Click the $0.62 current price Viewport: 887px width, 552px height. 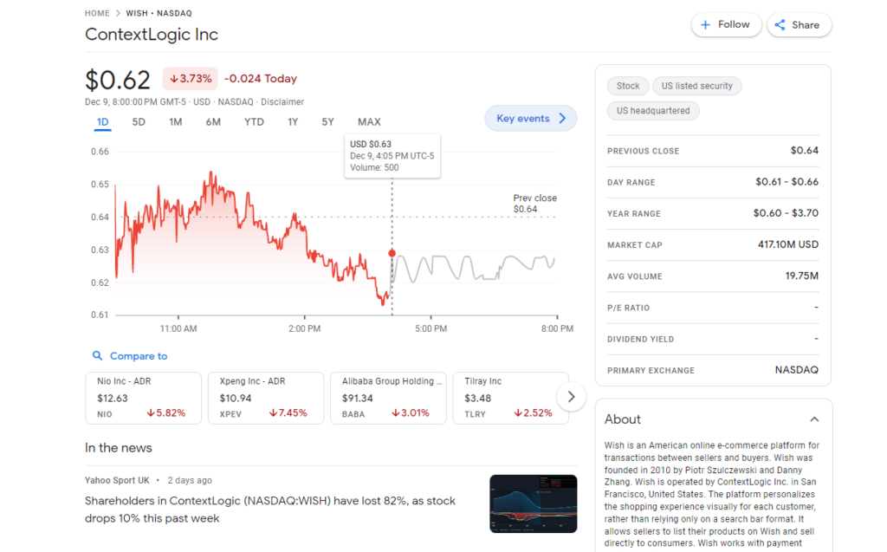click(x=118, y=80)
